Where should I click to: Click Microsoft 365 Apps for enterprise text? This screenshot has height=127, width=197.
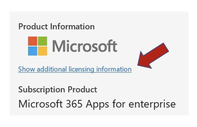(x=97, y=104)
